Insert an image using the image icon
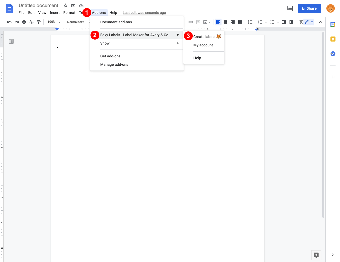 [x=206, y=22]
